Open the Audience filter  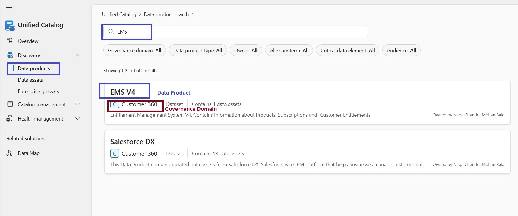coord(401,50)
